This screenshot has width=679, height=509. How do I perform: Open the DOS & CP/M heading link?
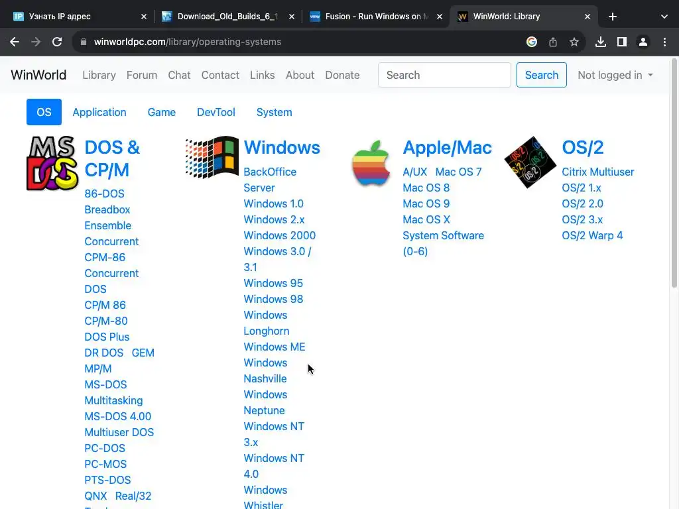[112, 158]
